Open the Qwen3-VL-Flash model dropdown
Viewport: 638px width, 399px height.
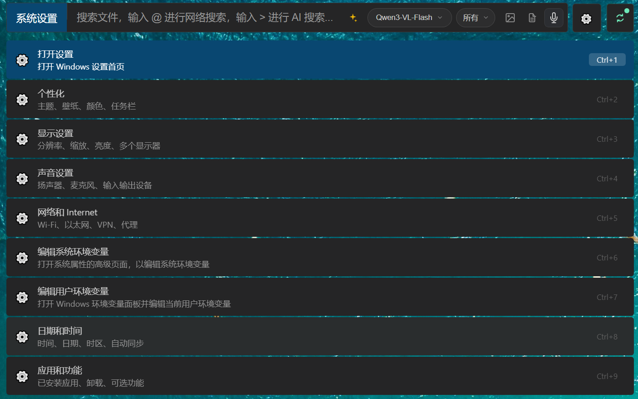[409, 18]
